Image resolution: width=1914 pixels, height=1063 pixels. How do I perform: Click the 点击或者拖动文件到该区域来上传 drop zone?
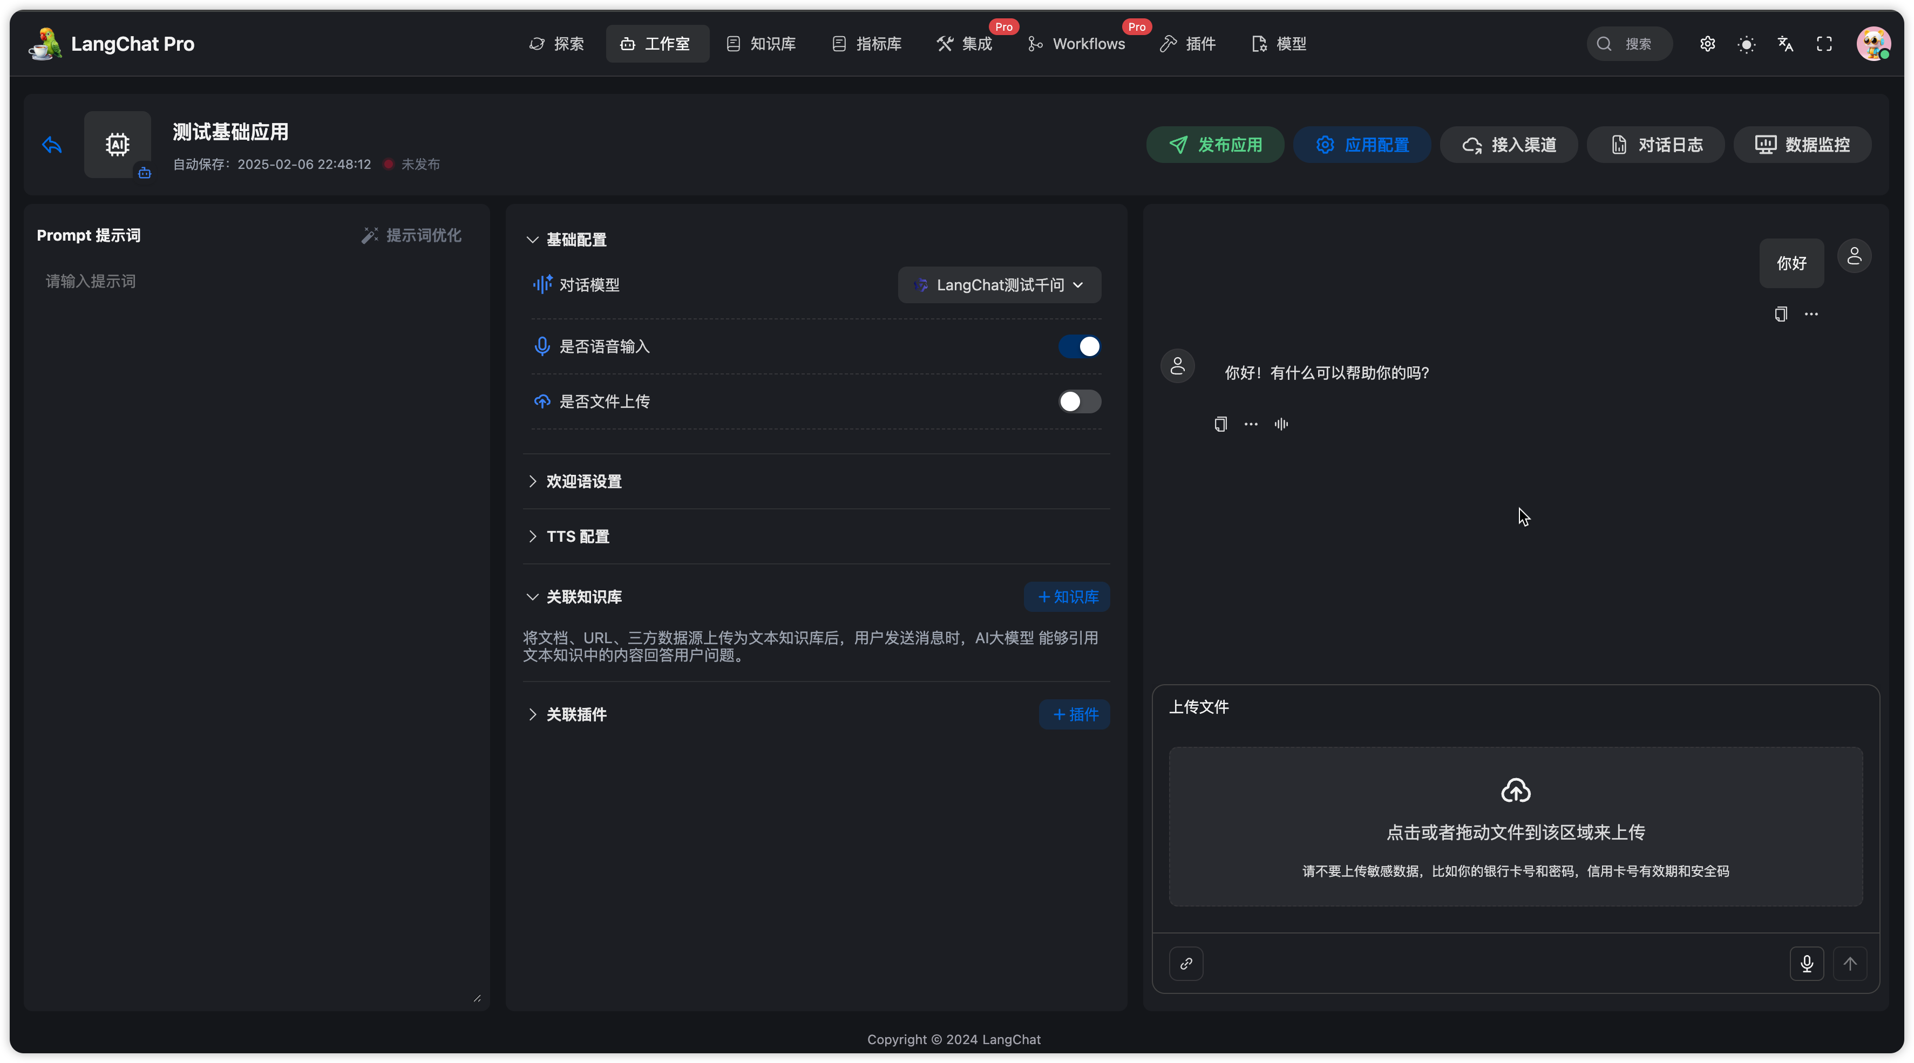coord(1516,827)
